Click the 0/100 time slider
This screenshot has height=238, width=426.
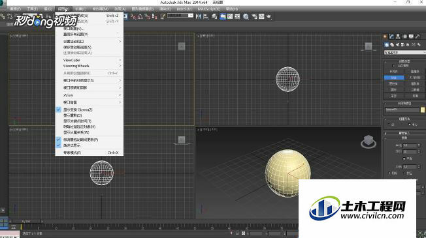click(26, 222)
